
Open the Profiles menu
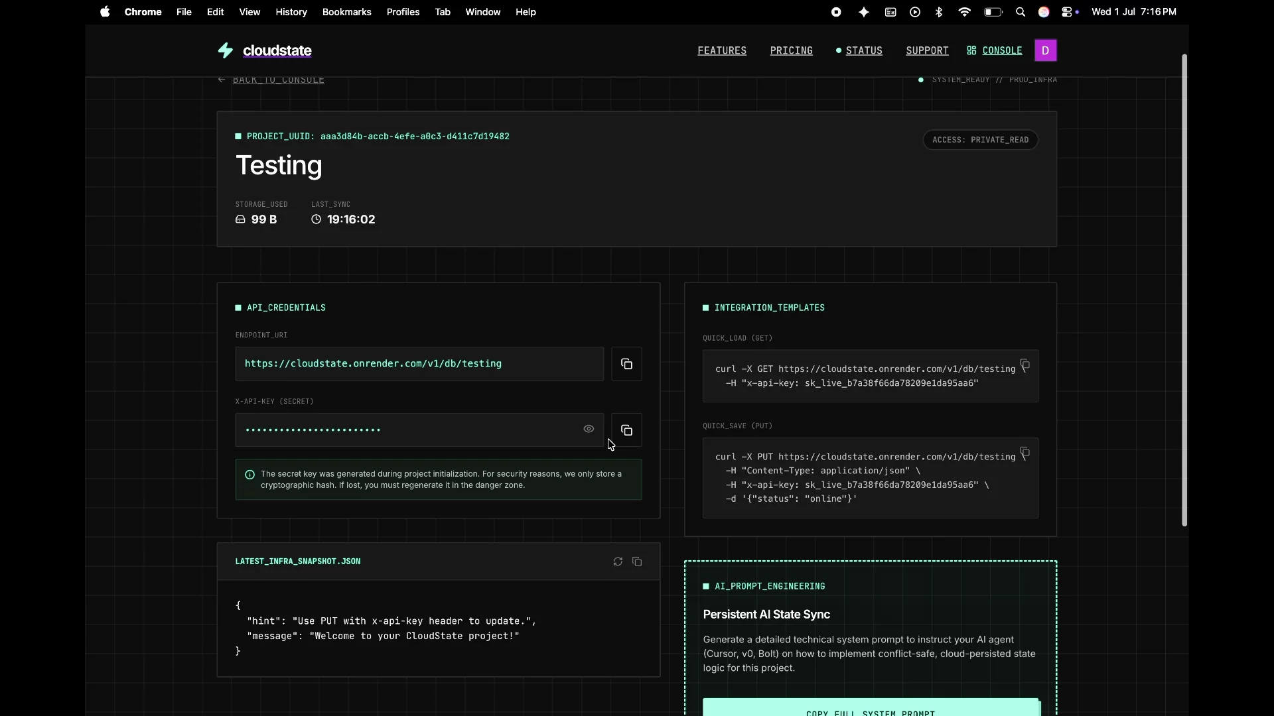click(x=403, y=12)
